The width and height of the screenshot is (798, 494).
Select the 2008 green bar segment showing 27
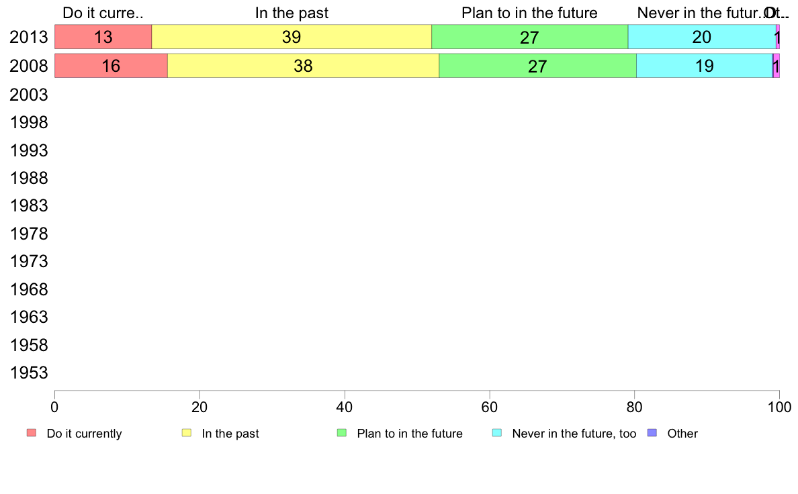[x=537, y=66]
